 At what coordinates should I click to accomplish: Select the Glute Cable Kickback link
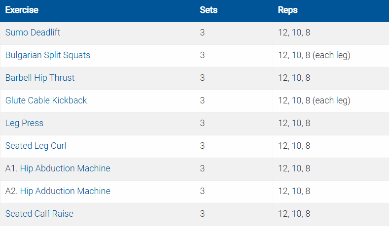click(46, 100)
